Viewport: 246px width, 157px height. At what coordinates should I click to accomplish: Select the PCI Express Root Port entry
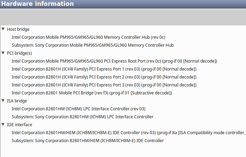114,61
